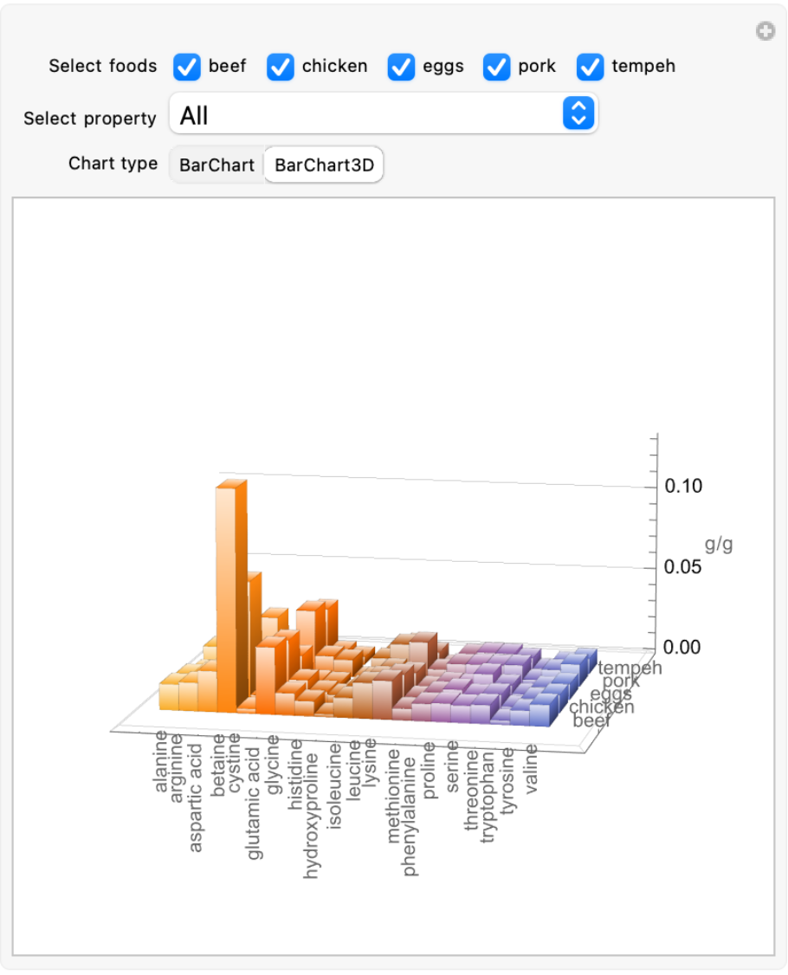
Task: Switch chart type to BarChart
Action: 216,165
